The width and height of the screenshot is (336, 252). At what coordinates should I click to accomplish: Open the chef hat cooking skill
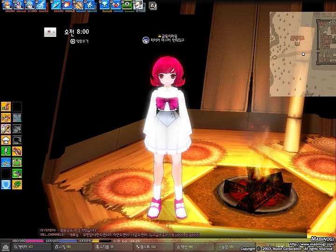tap(6, 140)
